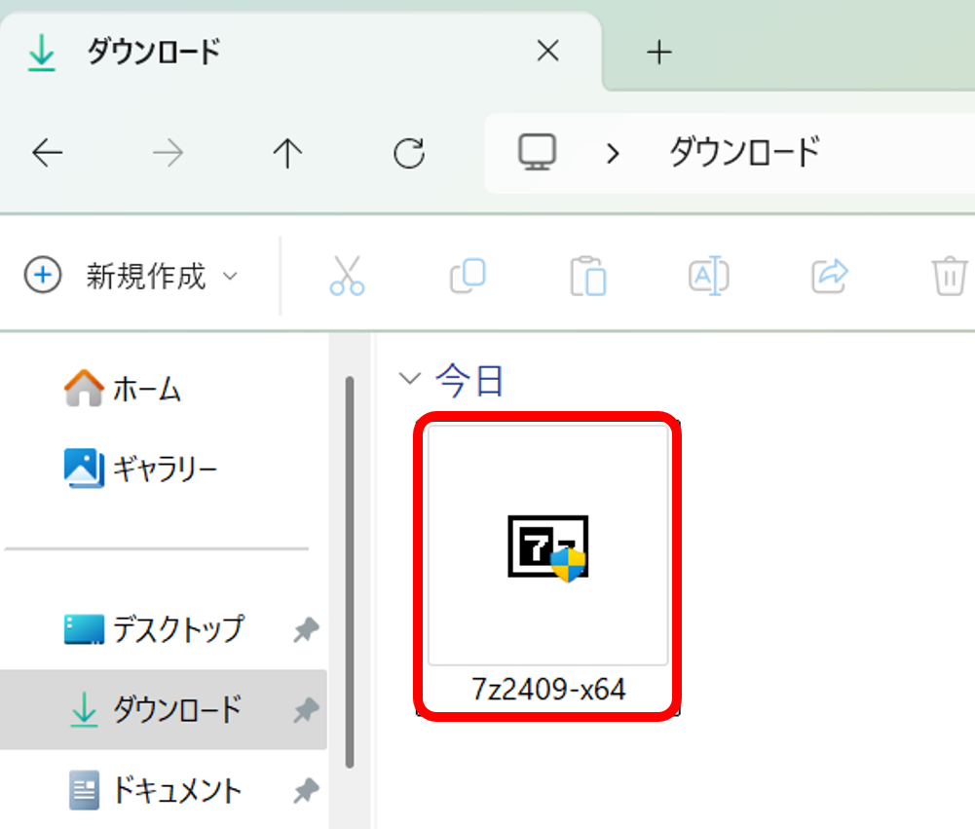Screen dimensions: 975x829
Task: Expand the address bar chevron after PC icon
Action: tap(613, 153)
